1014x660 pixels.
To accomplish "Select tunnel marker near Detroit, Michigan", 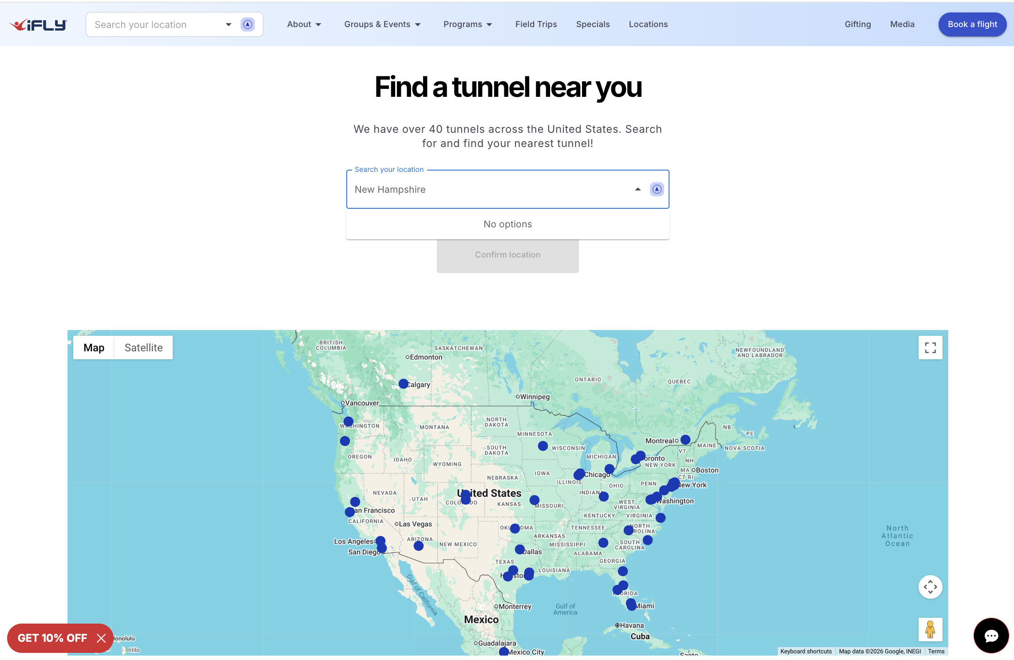I will pos(610,469).
